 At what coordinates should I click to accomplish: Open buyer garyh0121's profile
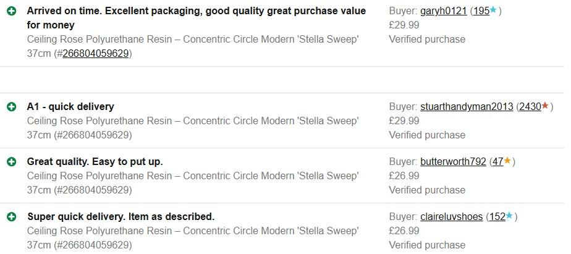(443, 12)
